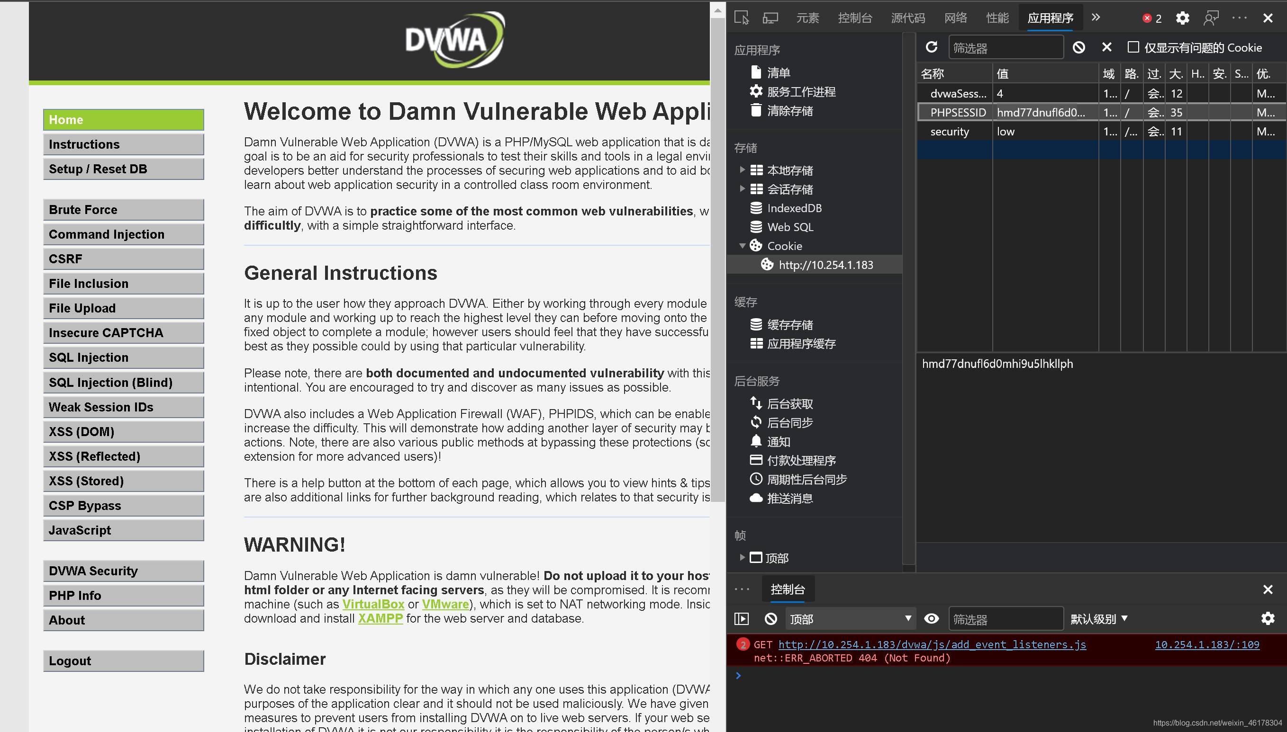The image size is (1287, 732).
Task: Open the console context (顶部) dropdown
Action: (x=851, y=619)
